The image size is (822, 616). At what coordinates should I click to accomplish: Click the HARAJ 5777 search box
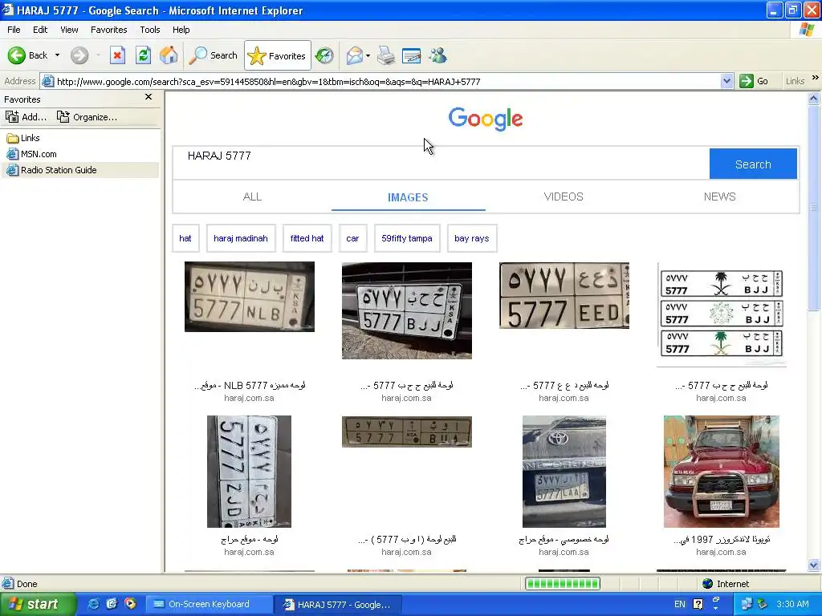coord(441,164)
